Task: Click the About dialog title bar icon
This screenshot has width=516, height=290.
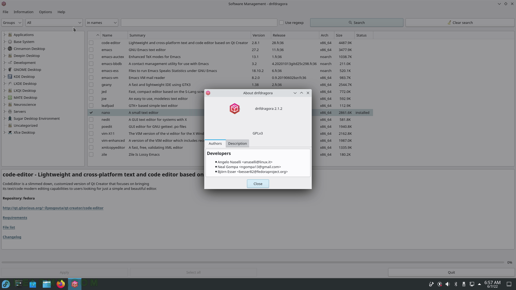Action: pos(208,93)
